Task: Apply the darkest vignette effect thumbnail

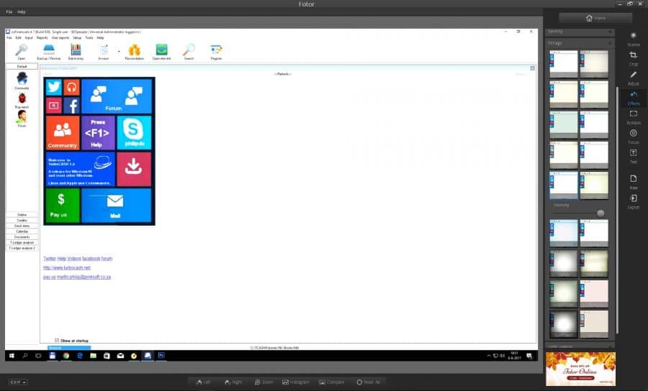Action: (564, 324)
